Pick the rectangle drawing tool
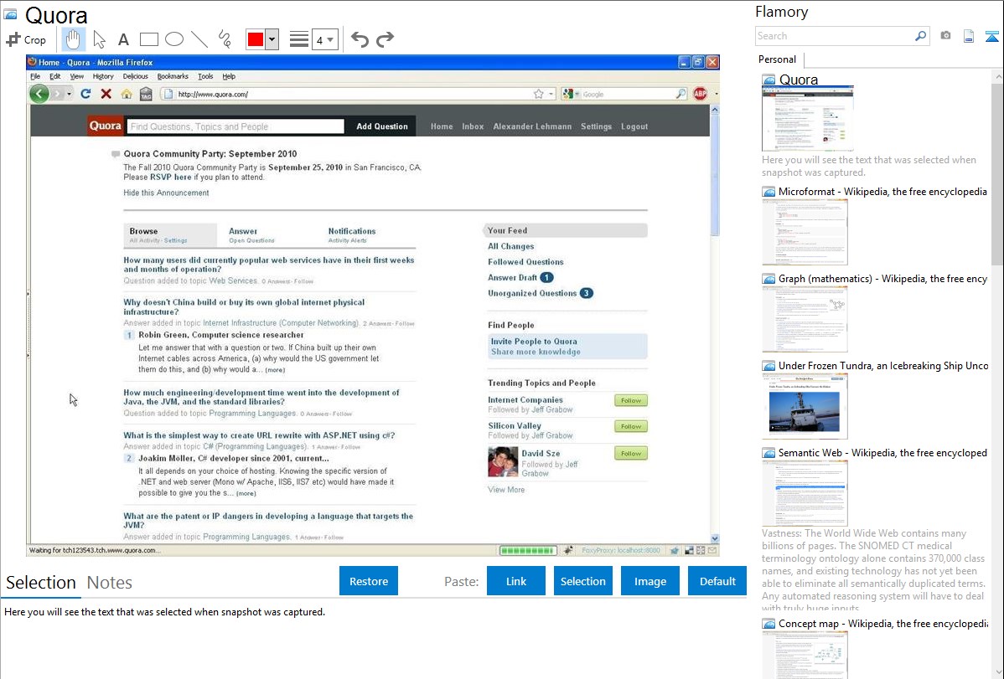 point(148,39)
